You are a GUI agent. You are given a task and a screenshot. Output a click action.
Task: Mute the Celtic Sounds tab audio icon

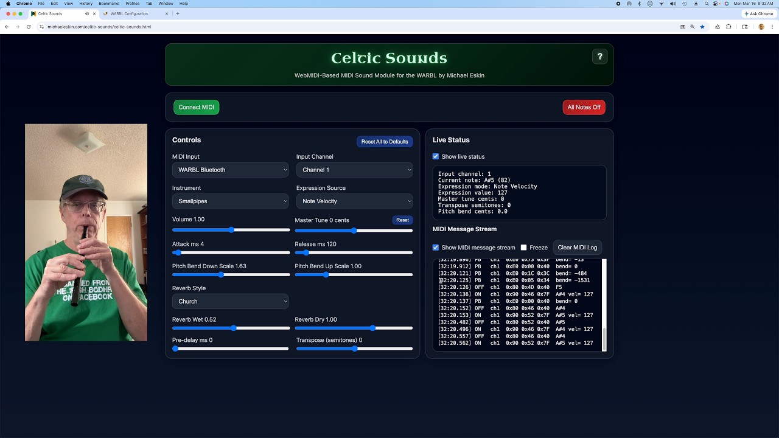pyautogui.click(x=87, y=13)
